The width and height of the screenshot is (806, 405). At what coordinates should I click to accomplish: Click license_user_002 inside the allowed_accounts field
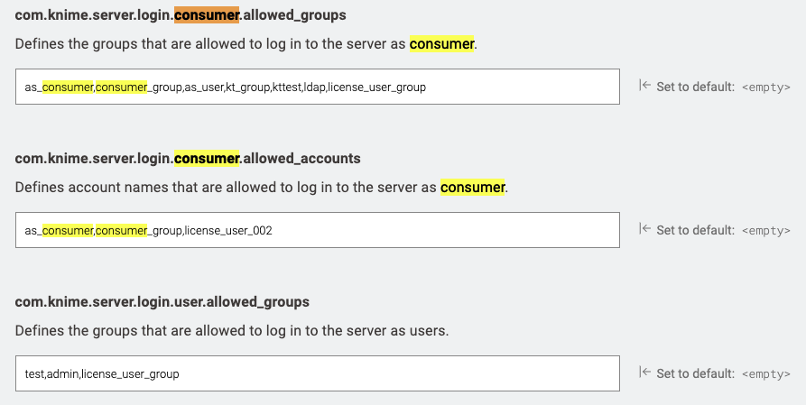228,231
